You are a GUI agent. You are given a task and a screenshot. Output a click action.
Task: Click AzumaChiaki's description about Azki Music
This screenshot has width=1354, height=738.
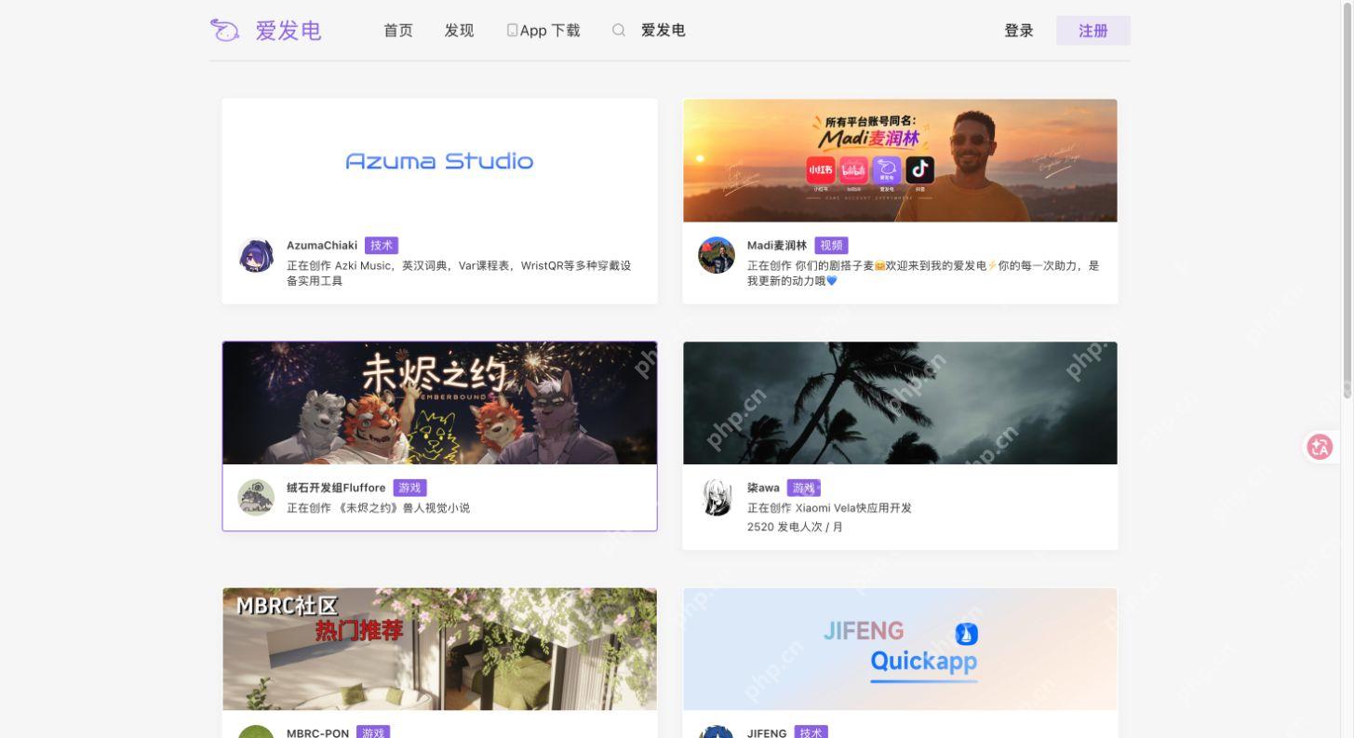pyautogui.click(x=459, y=273)
